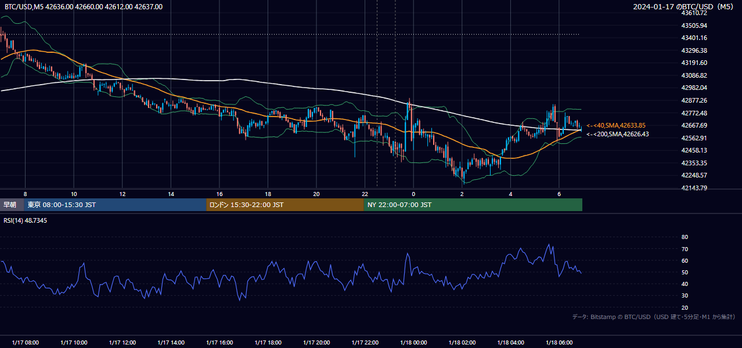Click hour tick 0 under price chart
Image resolution: width=742 pixels, height=348 pixels.
pyautogui.click(x=413, y=194)
